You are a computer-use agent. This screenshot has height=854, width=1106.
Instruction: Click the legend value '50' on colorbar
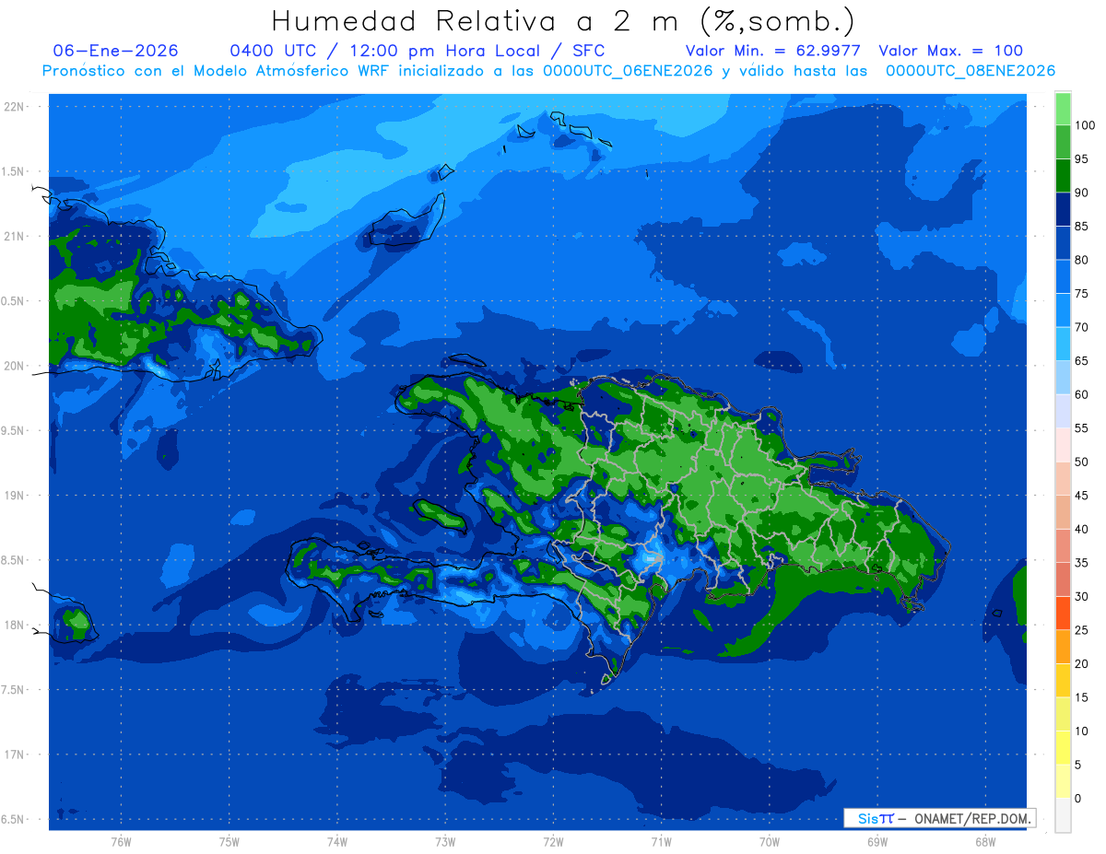[1081, 462]
